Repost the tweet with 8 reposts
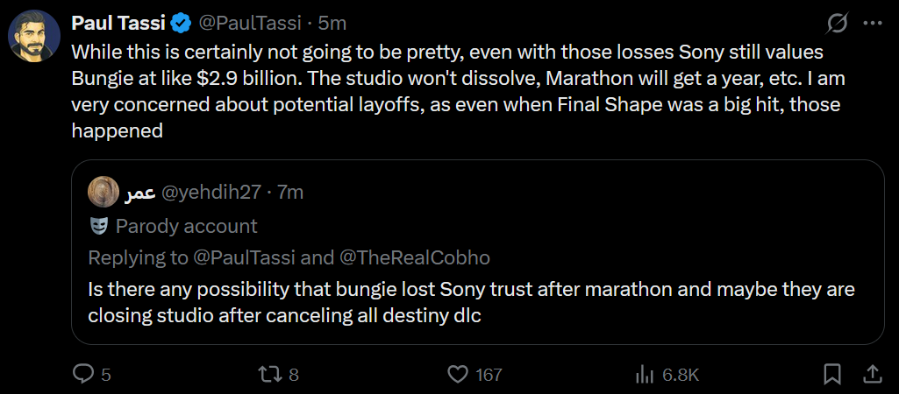Image resolution: width=899 pixels, height=394 pixels. point(279,375)
